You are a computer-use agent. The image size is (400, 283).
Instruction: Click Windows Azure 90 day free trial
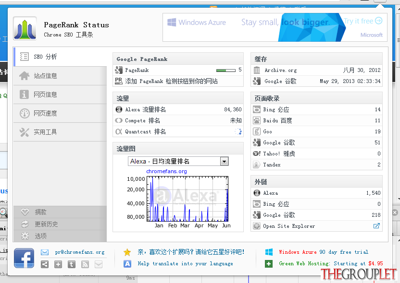tap(324, 252)
